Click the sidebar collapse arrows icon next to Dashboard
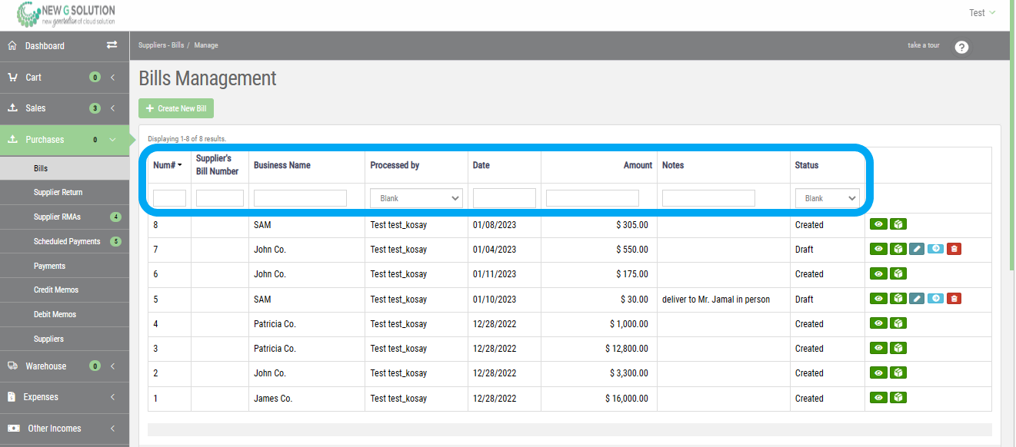The width and height of the screenshot is (1016, 447). (112, 45)
